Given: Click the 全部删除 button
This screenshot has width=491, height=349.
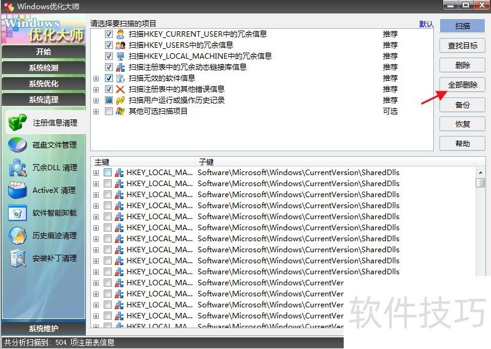Looking at the screenshot, I should [x=462, y=84].
